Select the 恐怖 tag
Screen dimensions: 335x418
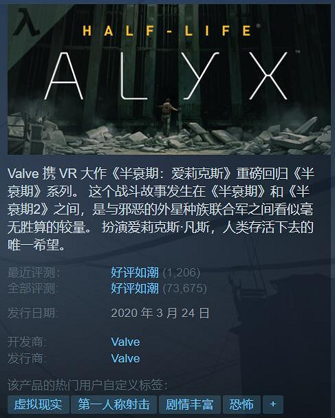click(x=241, y=404)
